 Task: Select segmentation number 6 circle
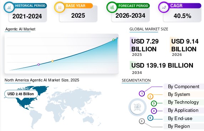pos(142,121)
